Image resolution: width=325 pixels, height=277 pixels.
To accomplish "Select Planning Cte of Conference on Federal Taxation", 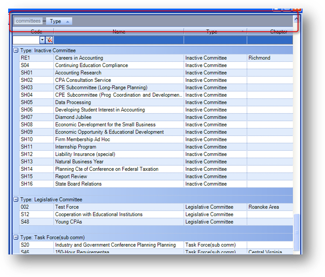I will (x=156, y=169).
